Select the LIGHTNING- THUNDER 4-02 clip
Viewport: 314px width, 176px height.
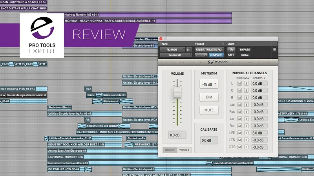point(102,157)
